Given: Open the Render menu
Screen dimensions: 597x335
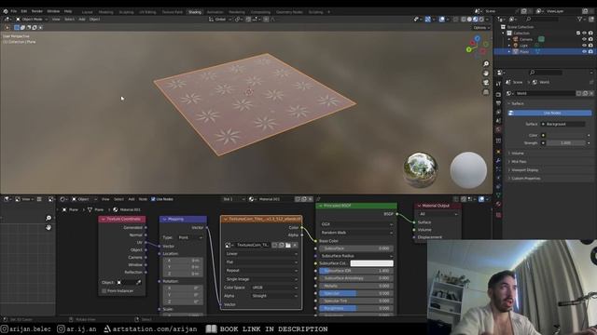Looking at the screenshot, I should 37,11.
